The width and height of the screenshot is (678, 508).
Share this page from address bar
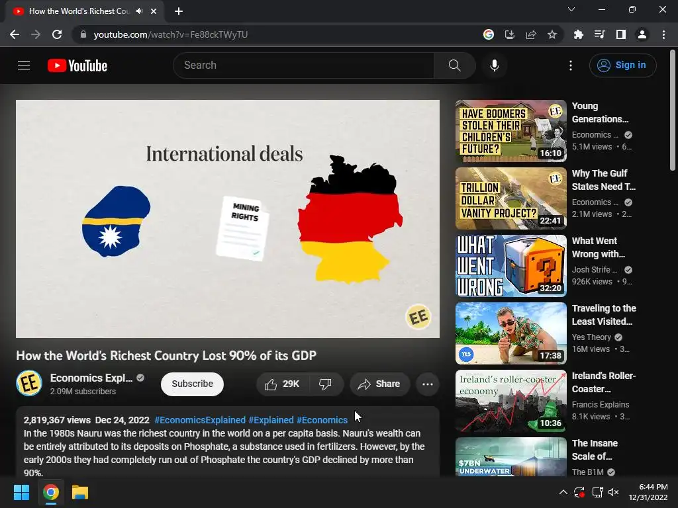[x=530, y=34]
